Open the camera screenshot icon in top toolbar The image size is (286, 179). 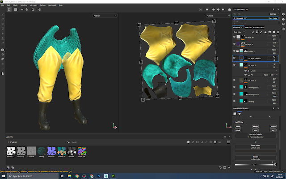(x=229, y=9)
